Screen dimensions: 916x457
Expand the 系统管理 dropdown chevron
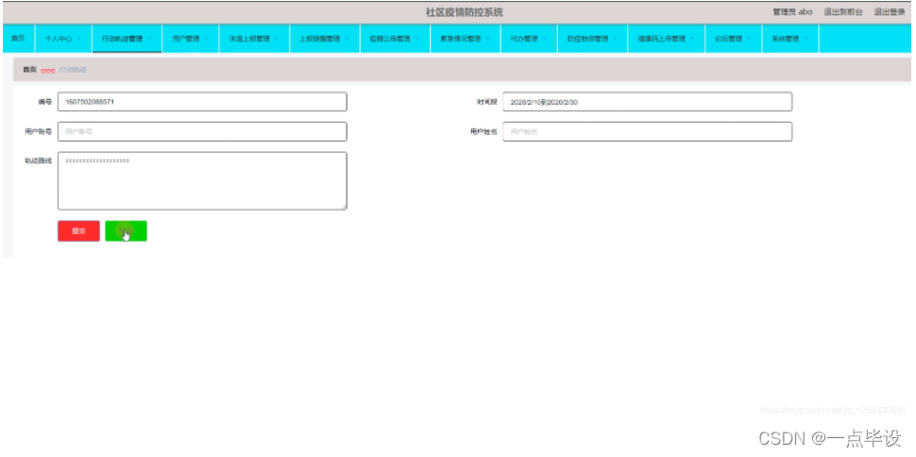coord(806,39)
